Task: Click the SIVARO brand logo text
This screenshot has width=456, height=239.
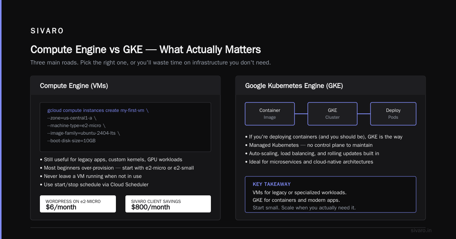Action: pos(47,31)
